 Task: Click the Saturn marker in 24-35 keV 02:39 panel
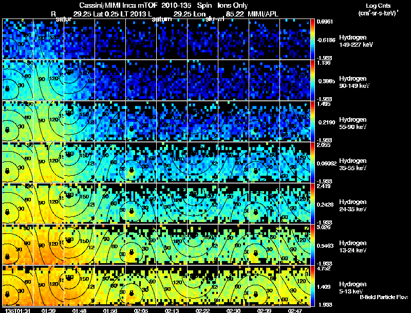pos(256,212)
